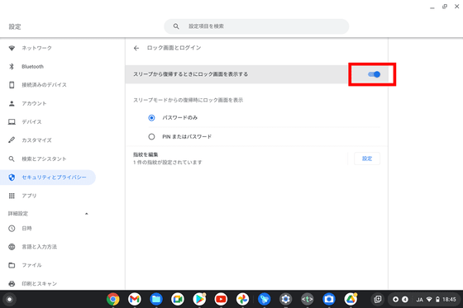
Task: Open the blue rocket app on the shelf
Action: [264, 299]
